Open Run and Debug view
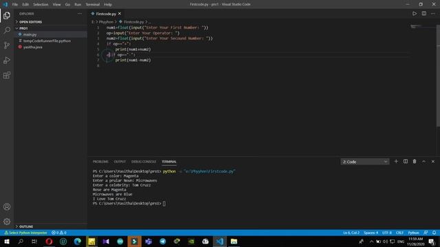The height and width of the screenshot is (247, 440). pyautogui.click(x=7, y=60)
